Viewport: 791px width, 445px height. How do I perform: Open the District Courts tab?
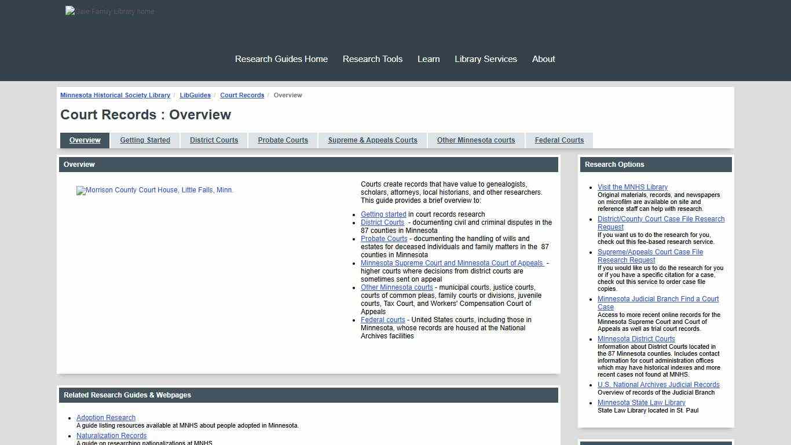coord(214,140)
